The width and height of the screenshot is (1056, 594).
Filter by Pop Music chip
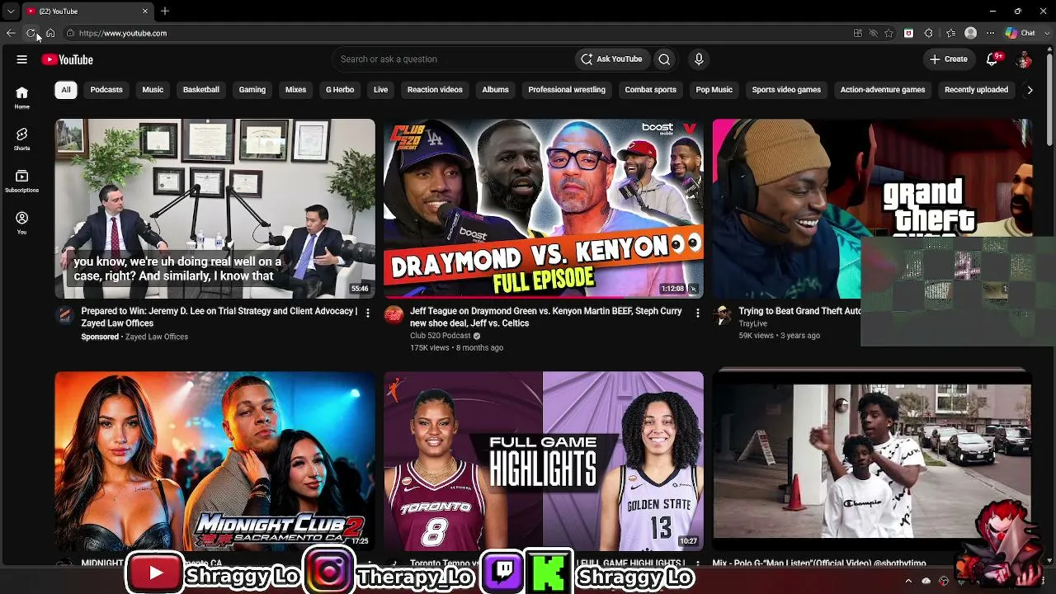(x=714, y=90)
